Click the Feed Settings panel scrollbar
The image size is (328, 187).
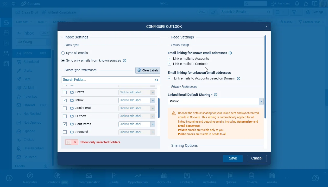point(265,77)
